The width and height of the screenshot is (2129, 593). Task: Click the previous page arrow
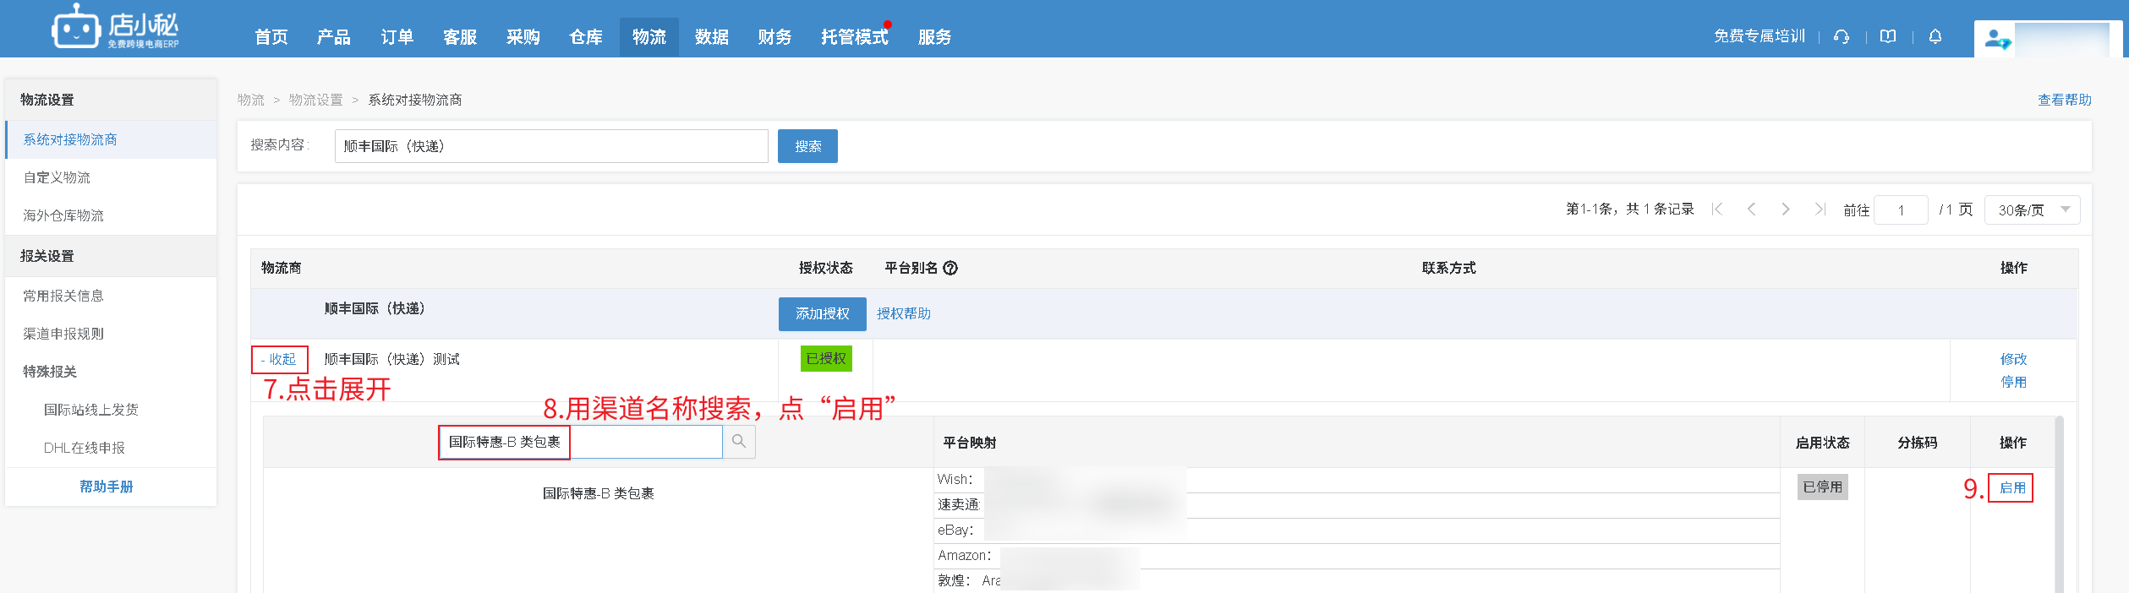coord(1752,209)
